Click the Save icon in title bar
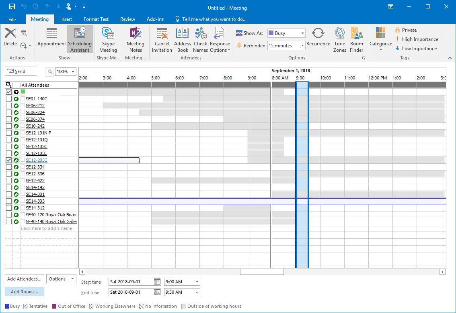Screen dimensions: 456x313 [12, 6]
